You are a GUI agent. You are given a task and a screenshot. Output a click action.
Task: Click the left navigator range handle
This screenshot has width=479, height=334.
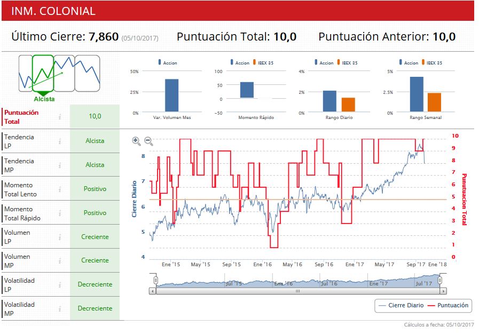(156, 280)
